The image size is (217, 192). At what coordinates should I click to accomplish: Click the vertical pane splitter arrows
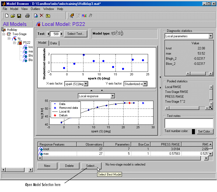(160, 82)
